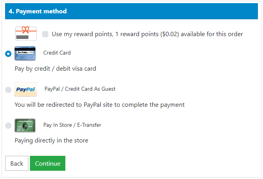
Task: Click the PayPal / Credit Card As Guest label
Action: pos(80,89)
